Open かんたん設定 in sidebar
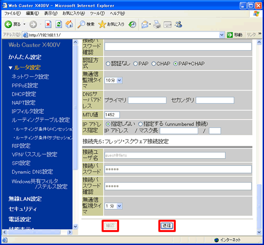Screen dimensions: 264x245 tap(25, 57)
